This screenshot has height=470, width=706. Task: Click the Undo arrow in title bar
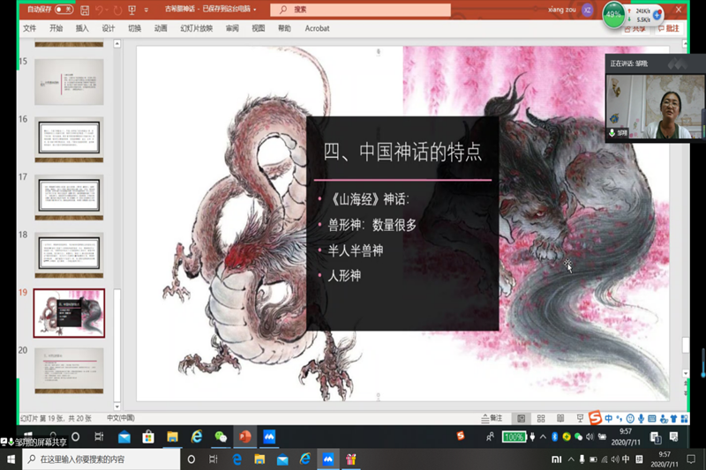[100, 10]
